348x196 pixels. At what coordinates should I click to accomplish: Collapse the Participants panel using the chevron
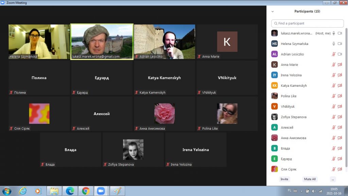[273, 12]
